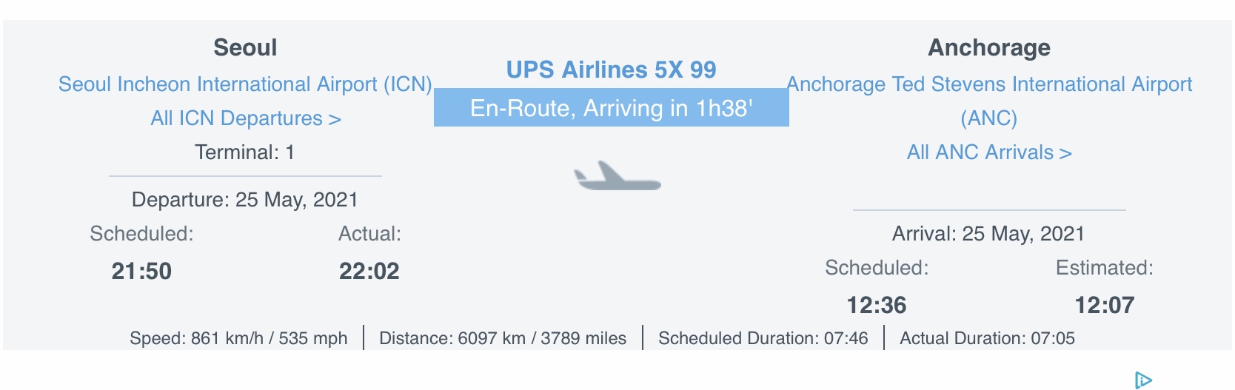Click the Speed: 861 km/h readout

[238, 338]
